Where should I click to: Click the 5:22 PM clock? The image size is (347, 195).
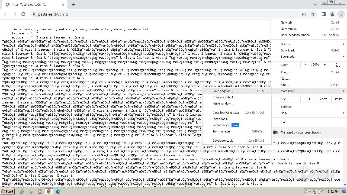[333, 191]
